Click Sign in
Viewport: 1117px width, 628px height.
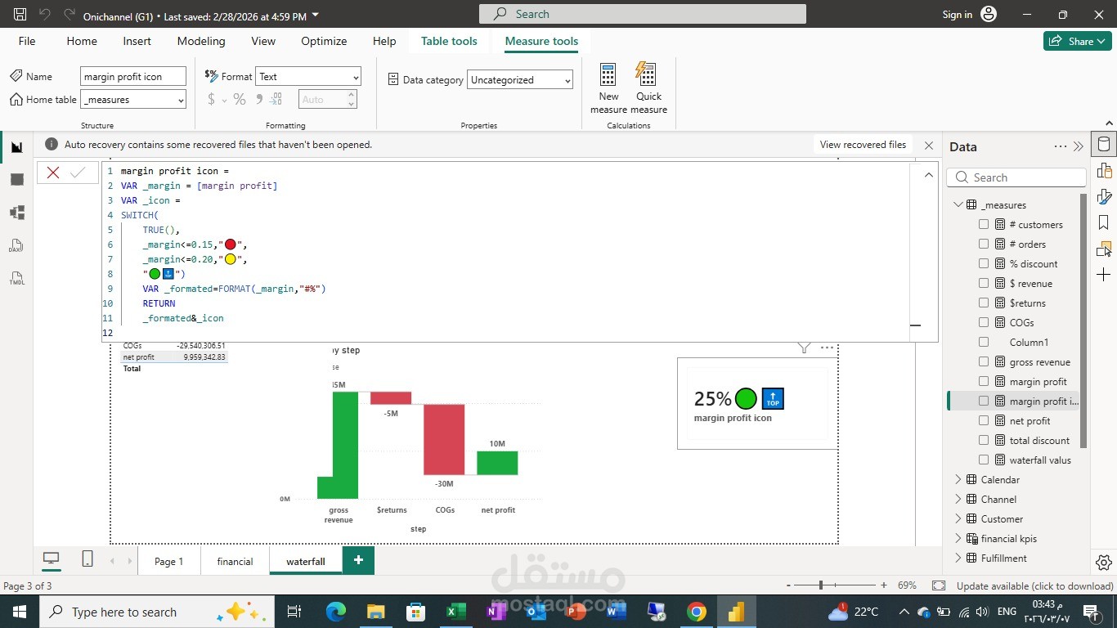957,15
